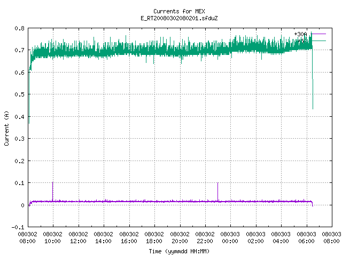Click the x-axis label '080302 18:00'

[154, 238]
